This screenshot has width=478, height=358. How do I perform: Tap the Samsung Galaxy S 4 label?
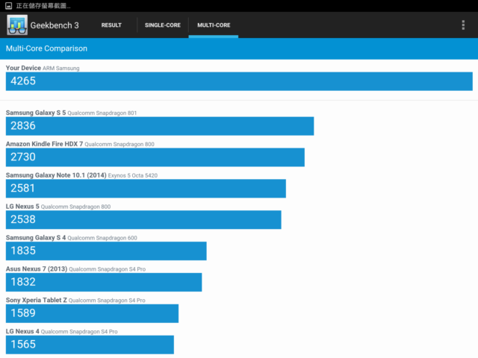(72, 238)
